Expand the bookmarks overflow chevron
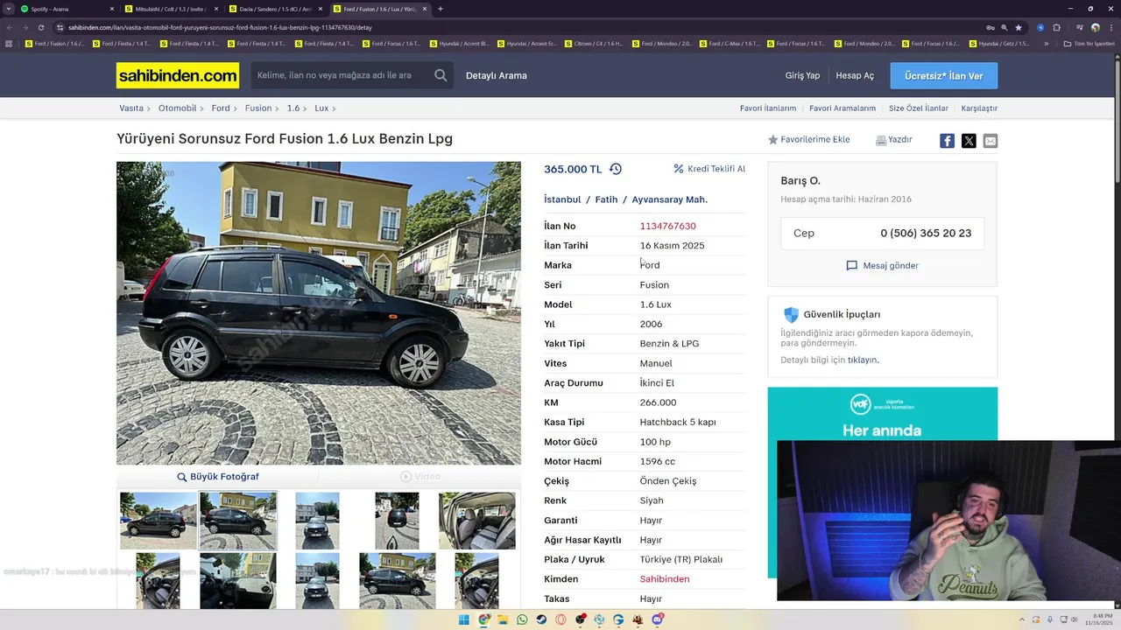Screen dimensions: 1121x630 coord(1046,44)
